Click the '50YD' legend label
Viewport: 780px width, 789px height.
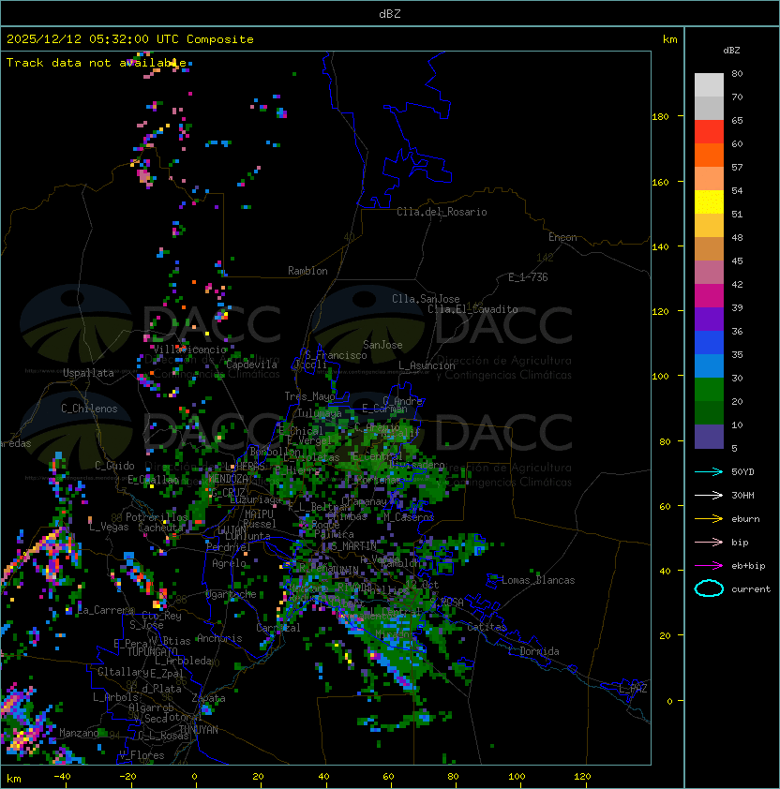click(x=742, y=471)
